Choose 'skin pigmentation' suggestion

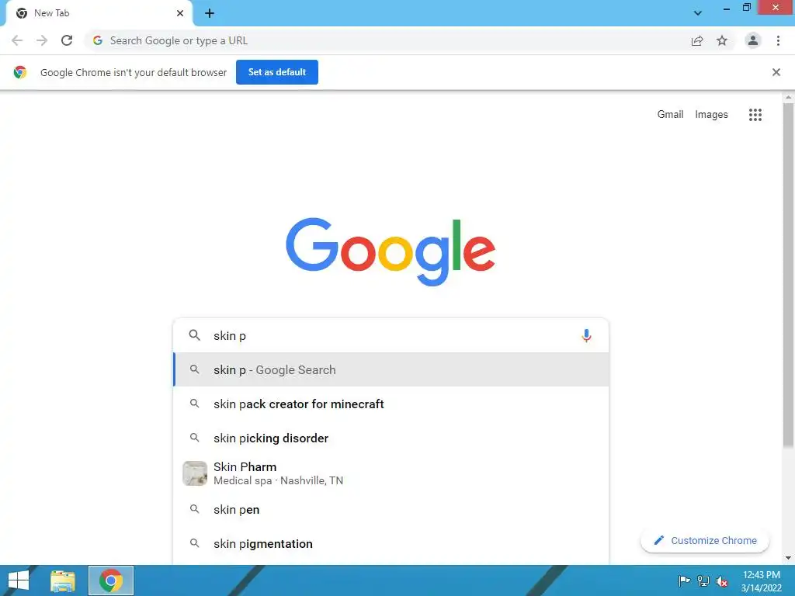(391, 543)
